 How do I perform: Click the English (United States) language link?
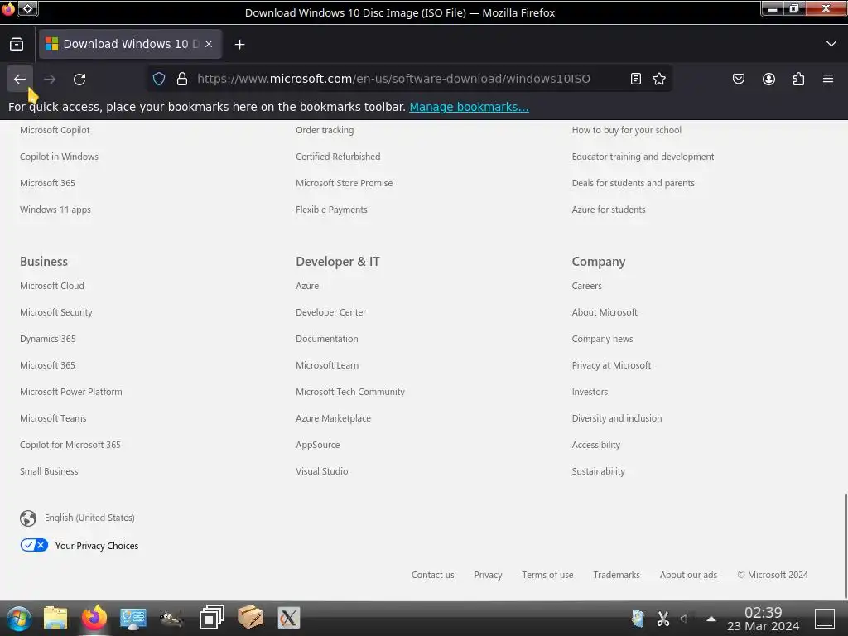pos(89,518)
